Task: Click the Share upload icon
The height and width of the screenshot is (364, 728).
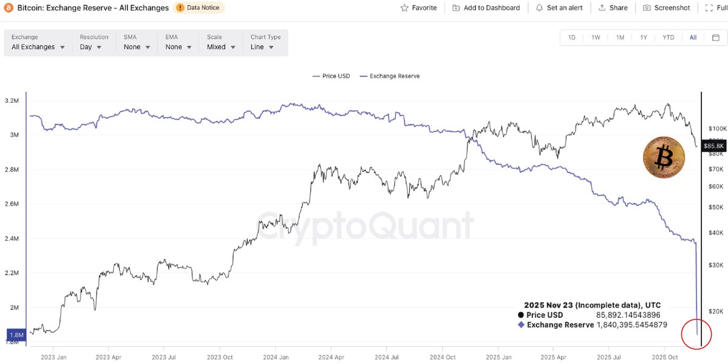Action: click(x=602, y=8)
